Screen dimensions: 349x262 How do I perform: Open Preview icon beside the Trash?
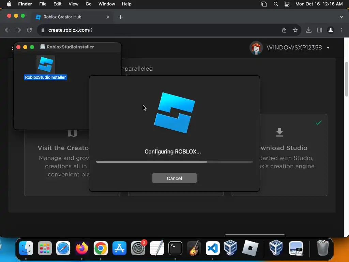tap(296, 248)
